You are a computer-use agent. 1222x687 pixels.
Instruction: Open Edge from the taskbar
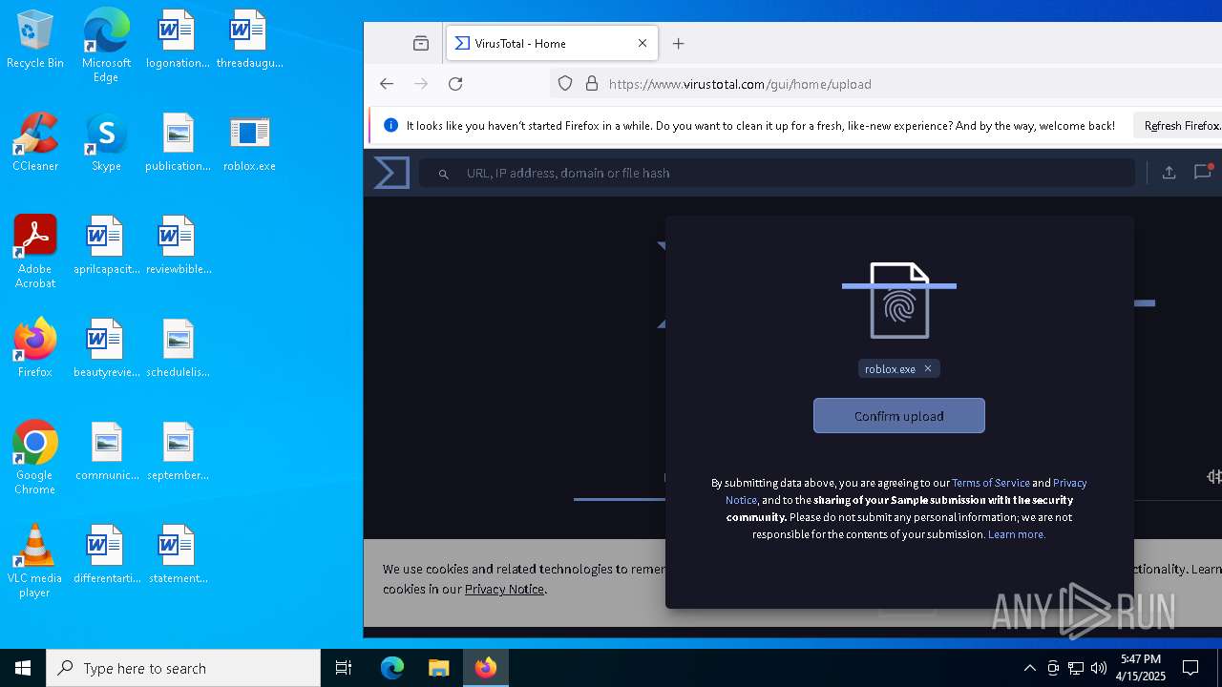392,668
